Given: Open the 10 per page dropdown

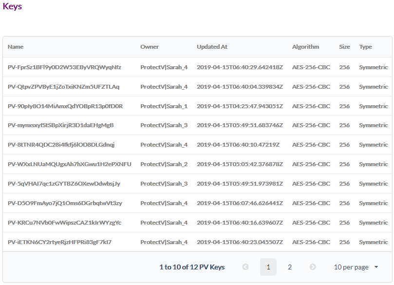Looking at the screenshot, I should [356, 267].
